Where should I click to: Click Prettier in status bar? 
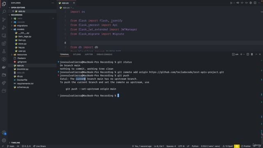pyautogui.click(x=246, y=146)
